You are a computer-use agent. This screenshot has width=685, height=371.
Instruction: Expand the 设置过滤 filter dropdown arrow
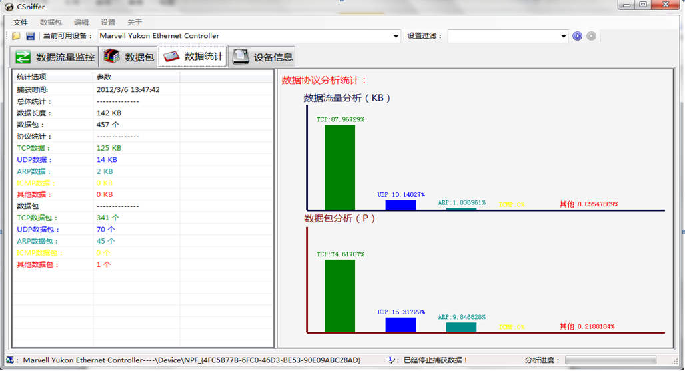point(564,36)
